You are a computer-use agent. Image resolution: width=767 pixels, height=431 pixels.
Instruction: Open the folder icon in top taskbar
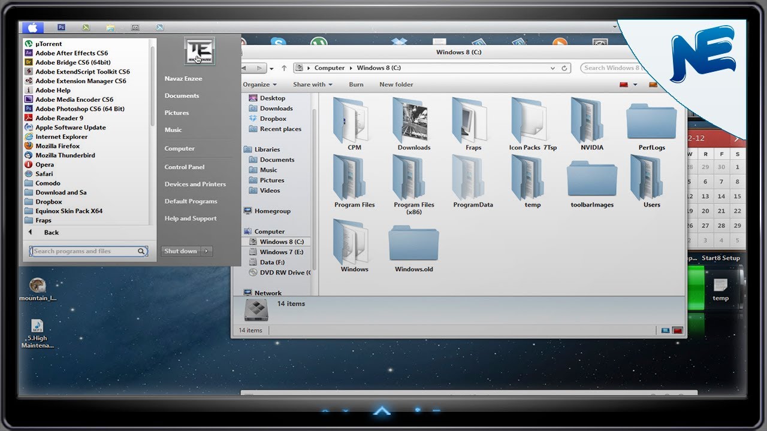coord(110,28)
